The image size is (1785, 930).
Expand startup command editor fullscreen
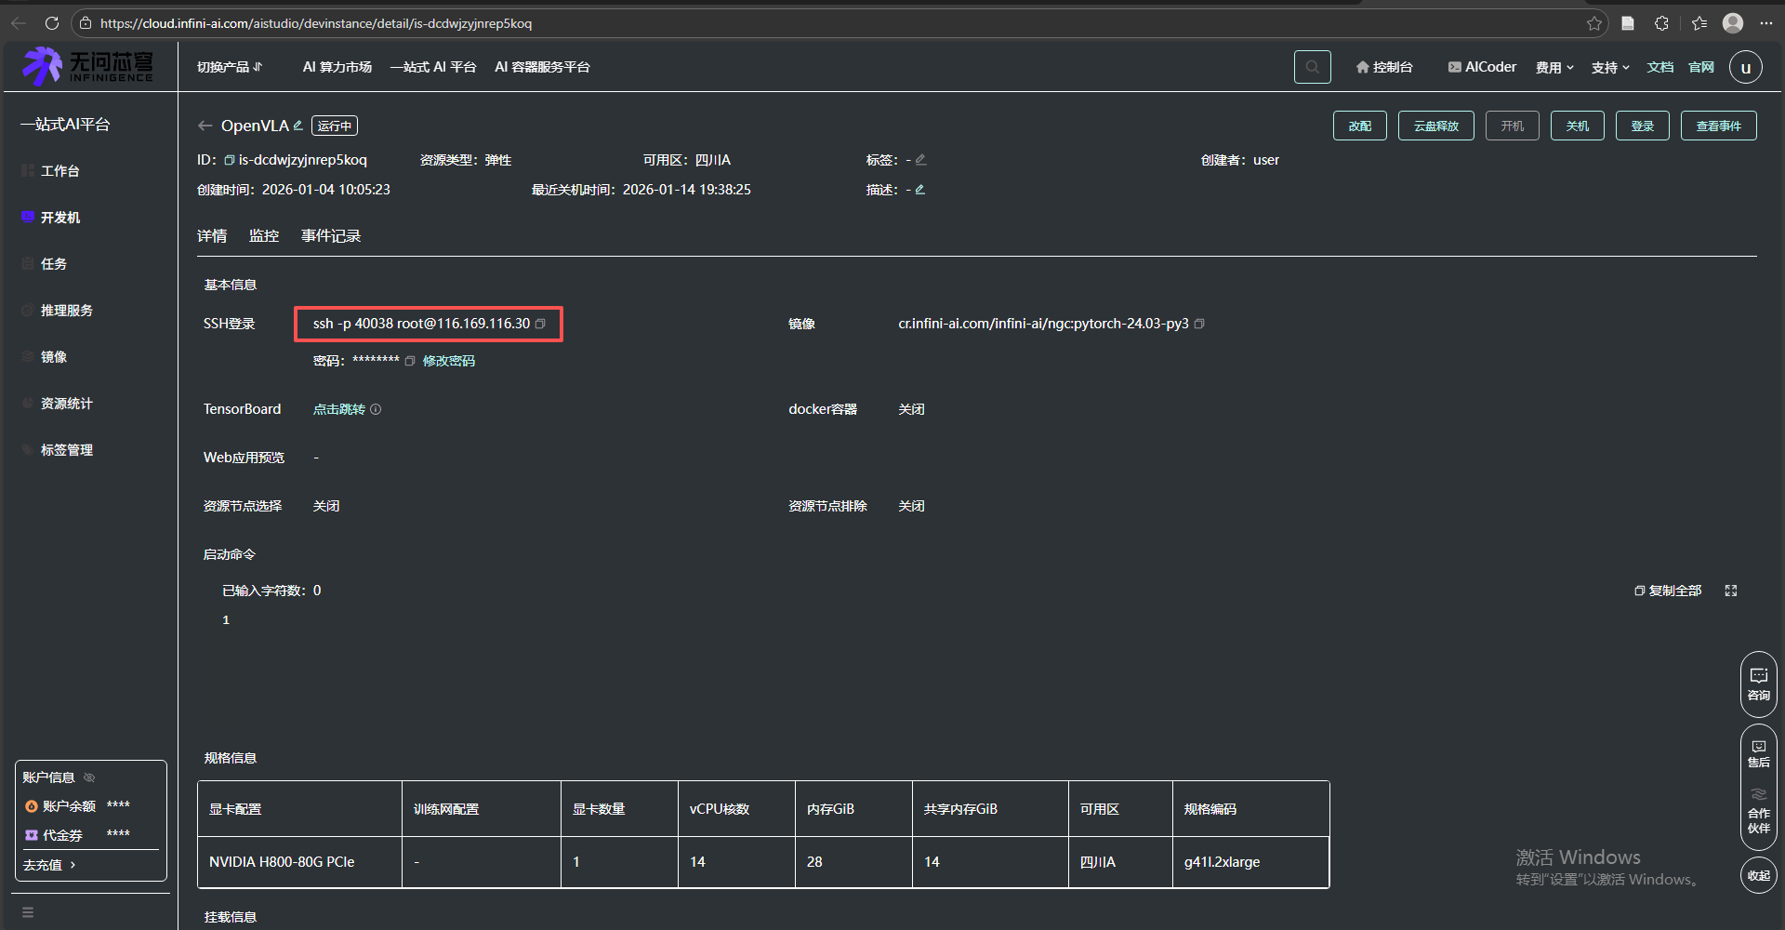(x=1731, y=591)
